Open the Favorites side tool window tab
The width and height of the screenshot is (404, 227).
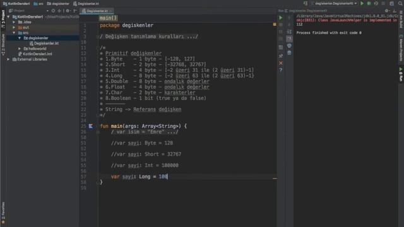(3, 213)
